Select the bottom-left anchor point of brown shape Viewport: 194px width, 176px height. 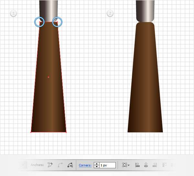coord(31,132)
